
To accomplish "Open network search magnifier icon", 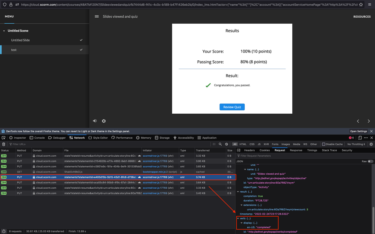I will coord(220,144).
